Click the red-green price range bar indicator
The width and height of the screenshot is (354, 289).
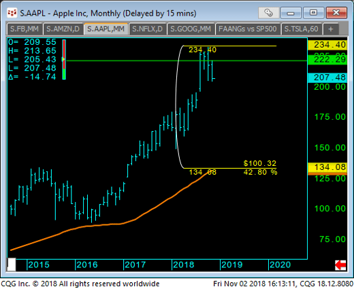click(x=64, y=60)
